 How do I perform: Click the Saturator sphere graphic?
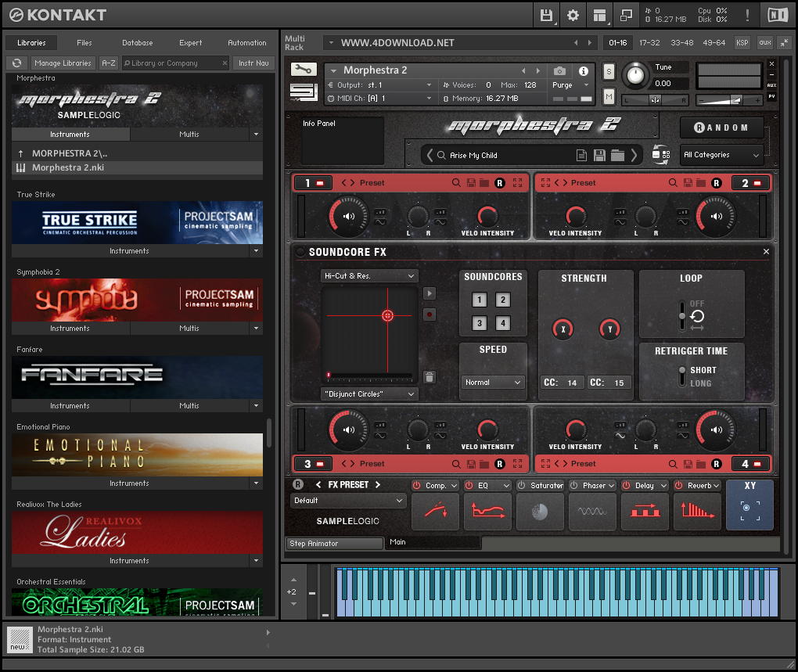coord(540,512)
